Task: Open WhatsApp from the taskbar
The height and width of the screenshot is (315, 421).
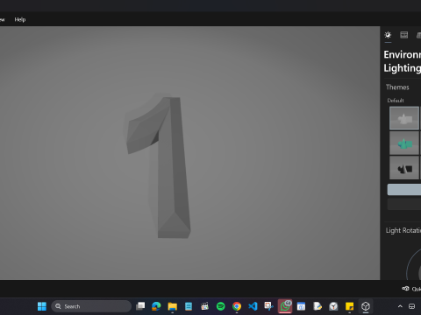Action: point(285,306)
